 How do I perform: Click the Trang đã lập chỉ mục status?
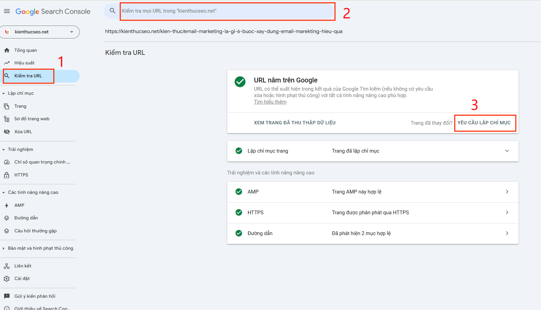(x=356, y=151)
